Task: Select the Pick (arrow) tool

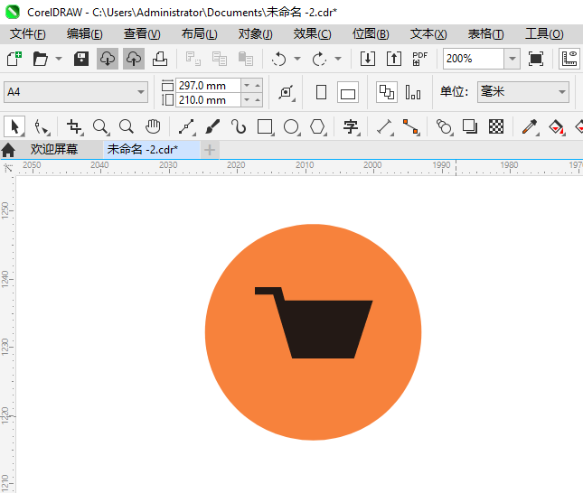Action: (x=14, y=126)
